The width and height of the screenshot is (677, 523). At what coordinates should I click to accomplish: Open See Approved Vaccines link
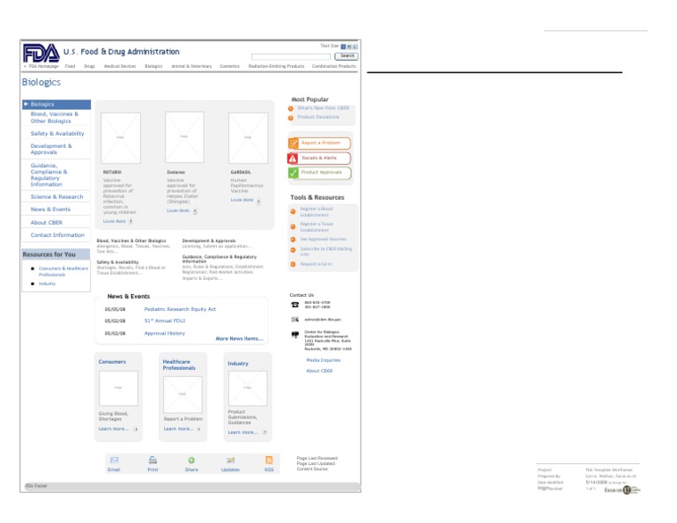[x=324, y=239]
